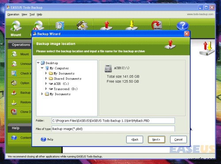
Task: Click the ACER (C:\) drive icon in details pane
Action: coord(108,69)
